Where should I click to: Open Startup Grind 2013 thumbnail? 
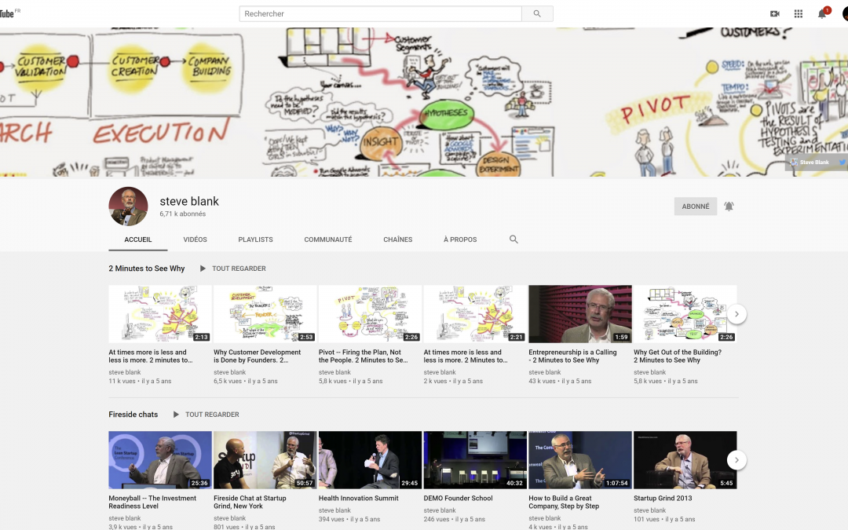(685, 460)
